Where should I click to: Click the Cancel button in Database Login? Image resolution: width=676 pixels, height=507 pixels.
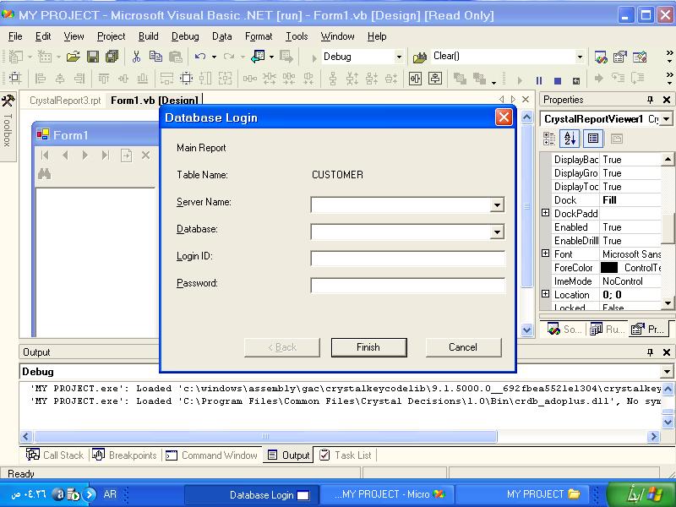click(463, 347)
